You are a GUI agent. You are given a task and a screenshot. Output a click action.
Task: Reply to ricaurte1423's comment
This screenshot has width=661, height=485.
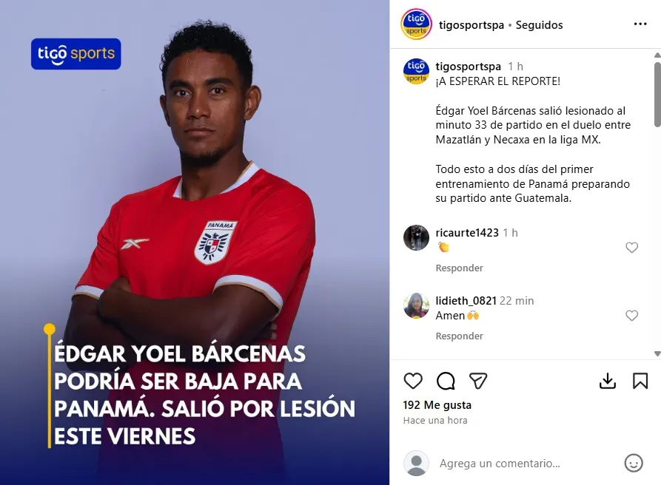pyautogui.click(x=459, y=268)
